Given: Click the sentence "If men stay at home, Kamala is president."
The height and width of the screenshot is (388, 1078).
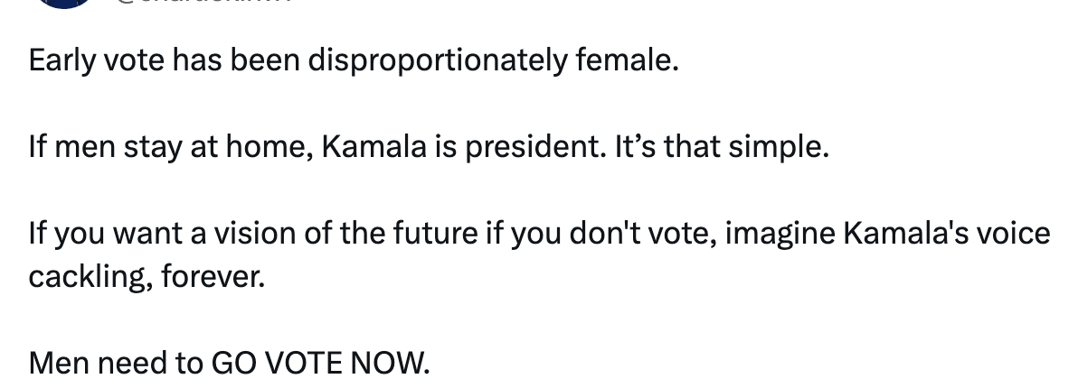Looking at the screenshot, I should click(x=317, y=147).
